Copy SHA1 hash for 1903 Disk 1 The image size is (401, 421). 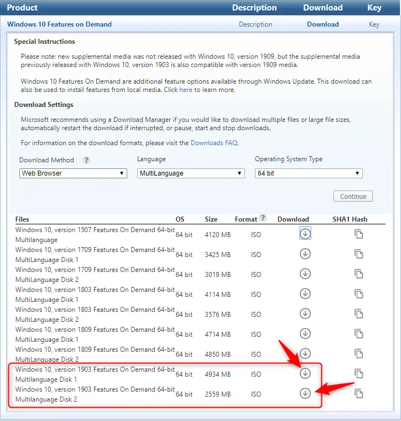pyautogui.click(x=358, y=374)
